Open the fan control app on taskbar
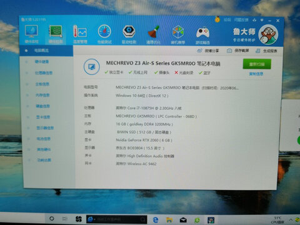Image resolution: width=300 pixels, height=225 pixels. pyautogui.click(x=78, y=219)
